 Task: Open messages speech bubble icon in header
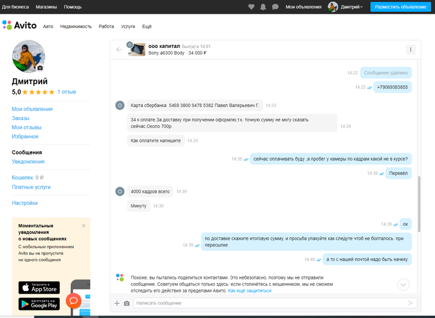tap(275, 7)
